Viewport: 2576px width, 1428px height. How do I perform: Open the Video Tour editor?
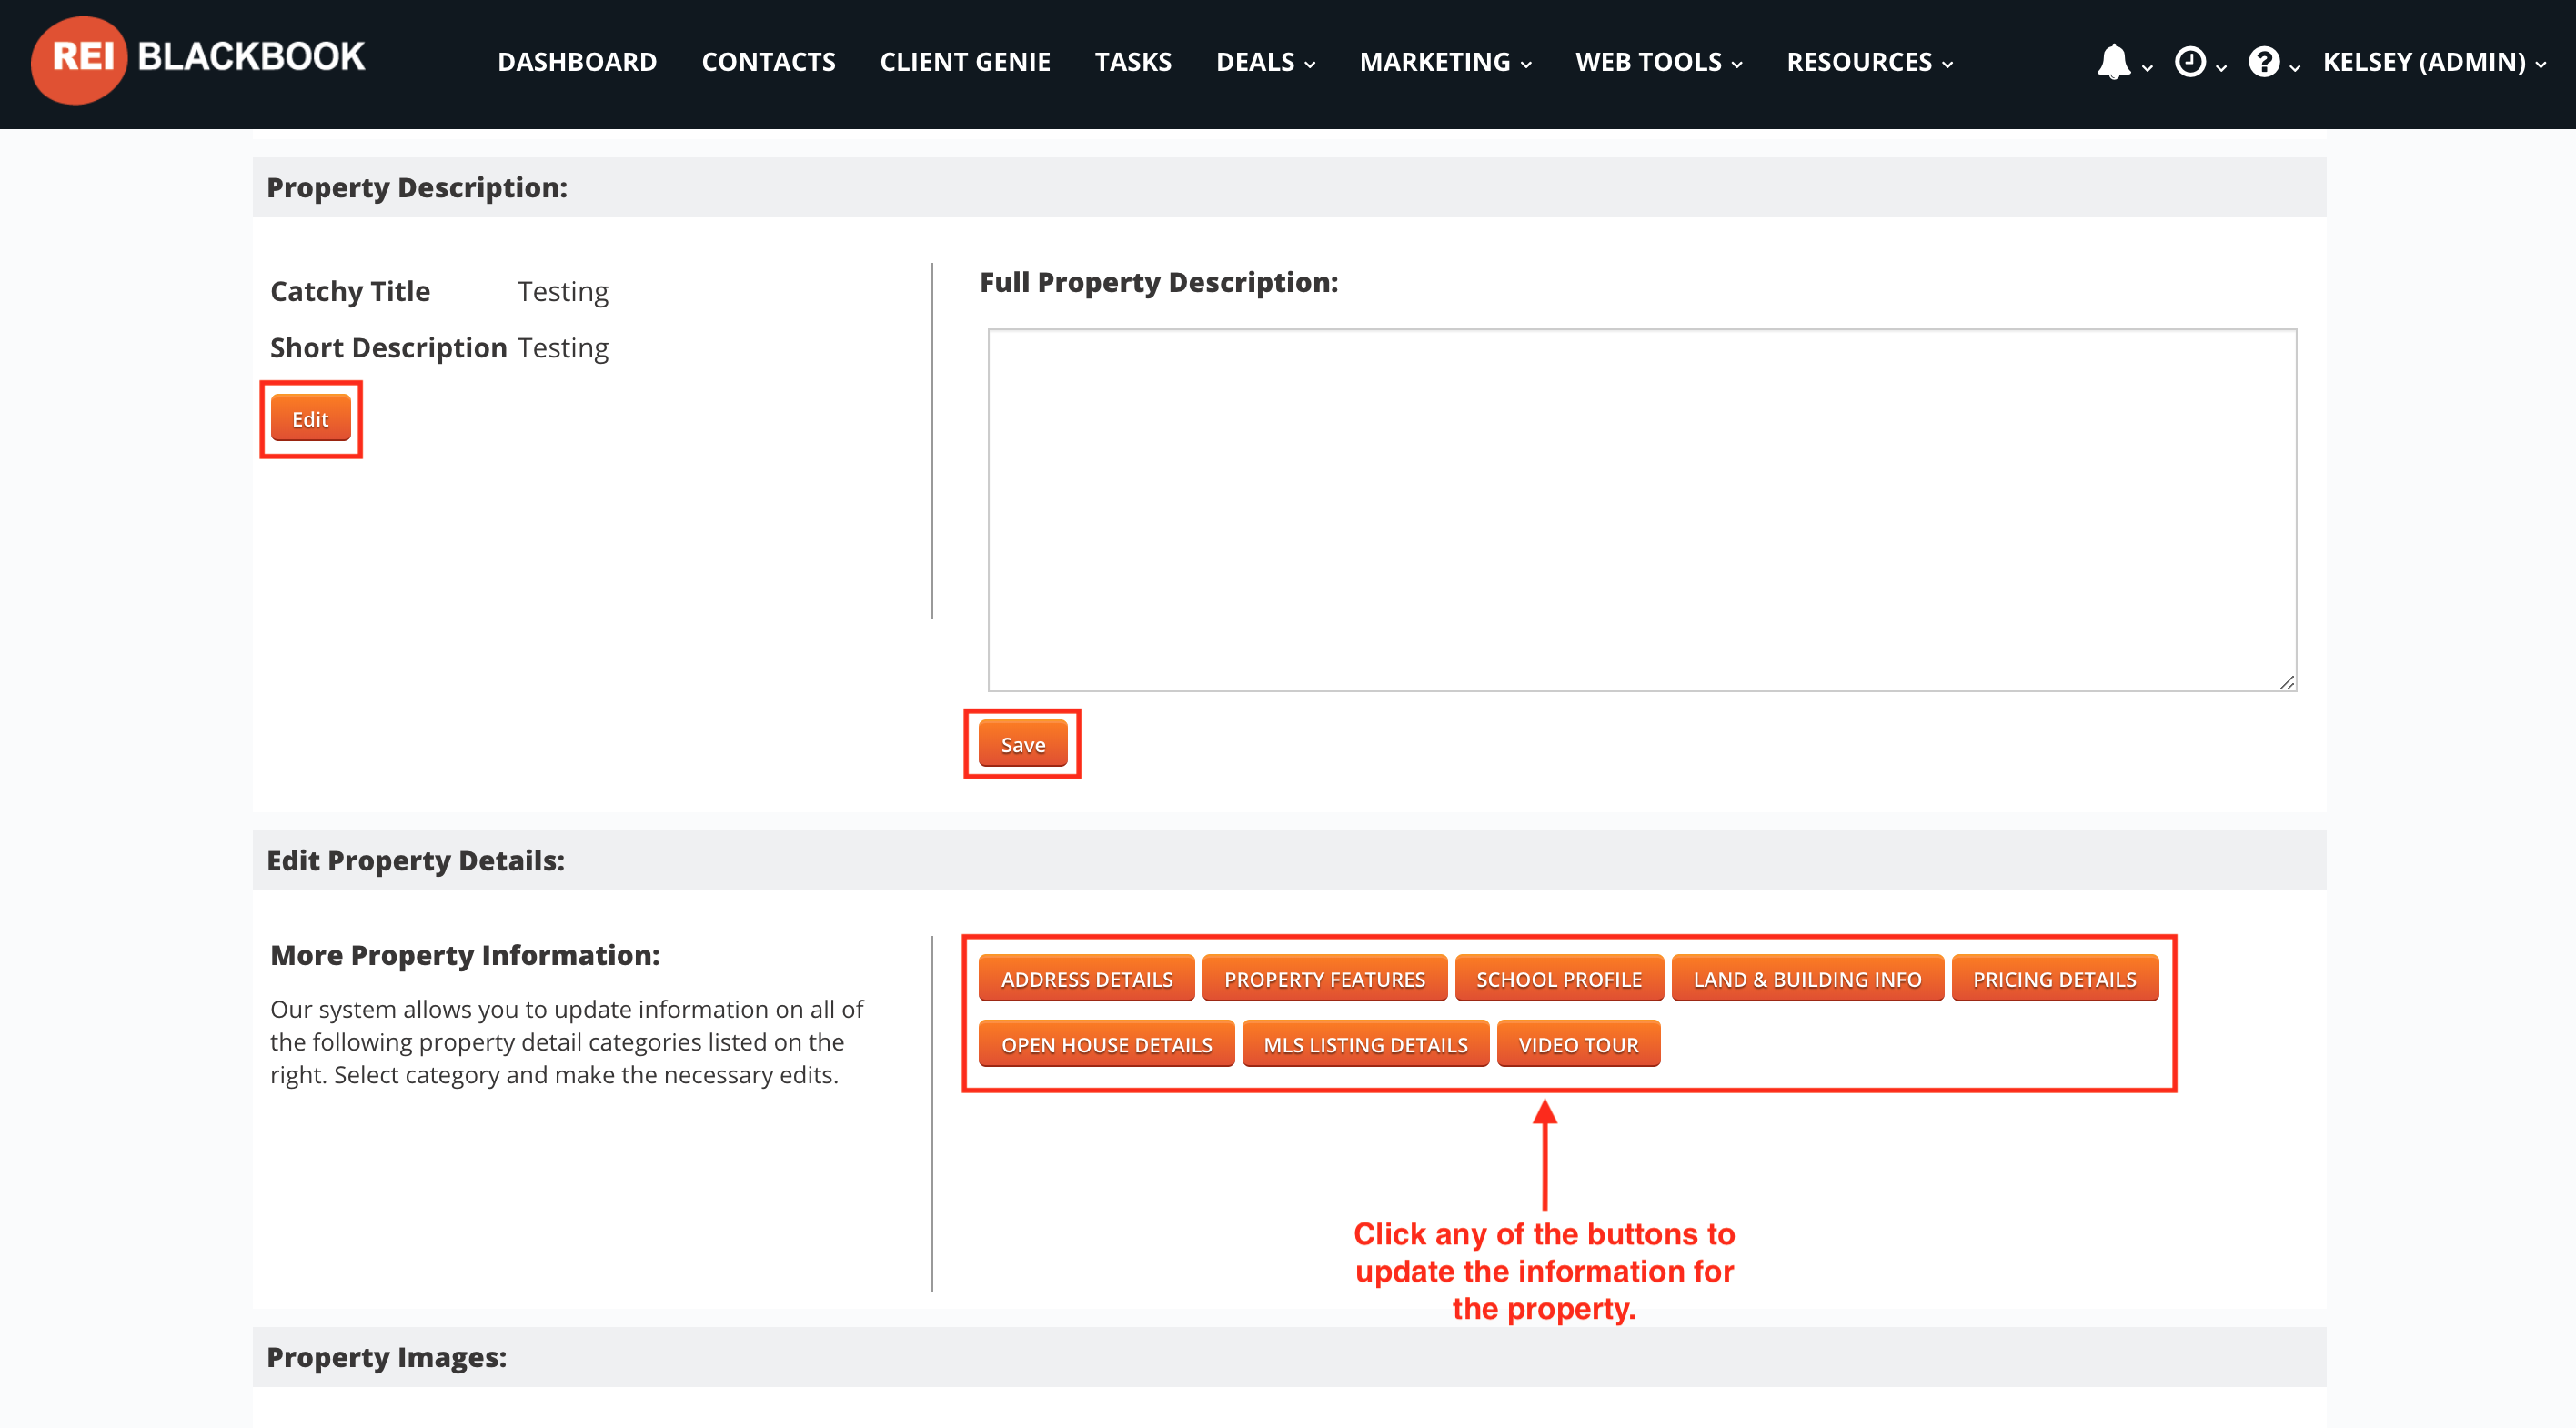pyautogui.click(x=1578, y=1044)
